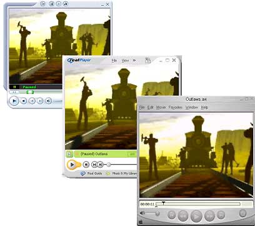Open the RealPlayer File menu
This screenshot has width=255, height=226.
coord(114,61)
